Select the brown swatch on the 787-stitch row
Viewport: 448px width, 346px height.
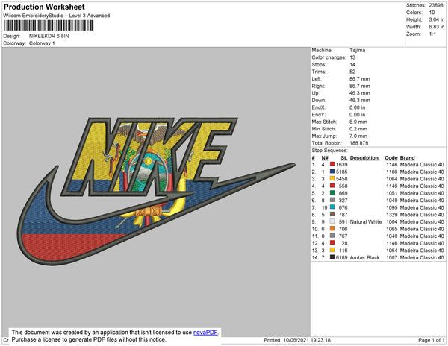tap(332, 214)
